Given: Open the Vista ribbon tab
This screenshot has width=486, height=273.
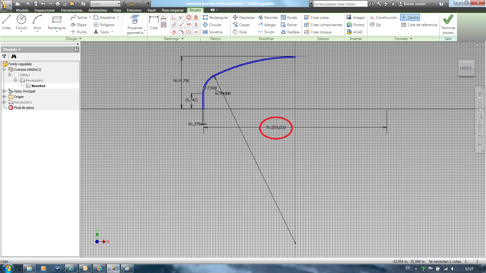Looking at the screenshot, I should tap(117, 10).
